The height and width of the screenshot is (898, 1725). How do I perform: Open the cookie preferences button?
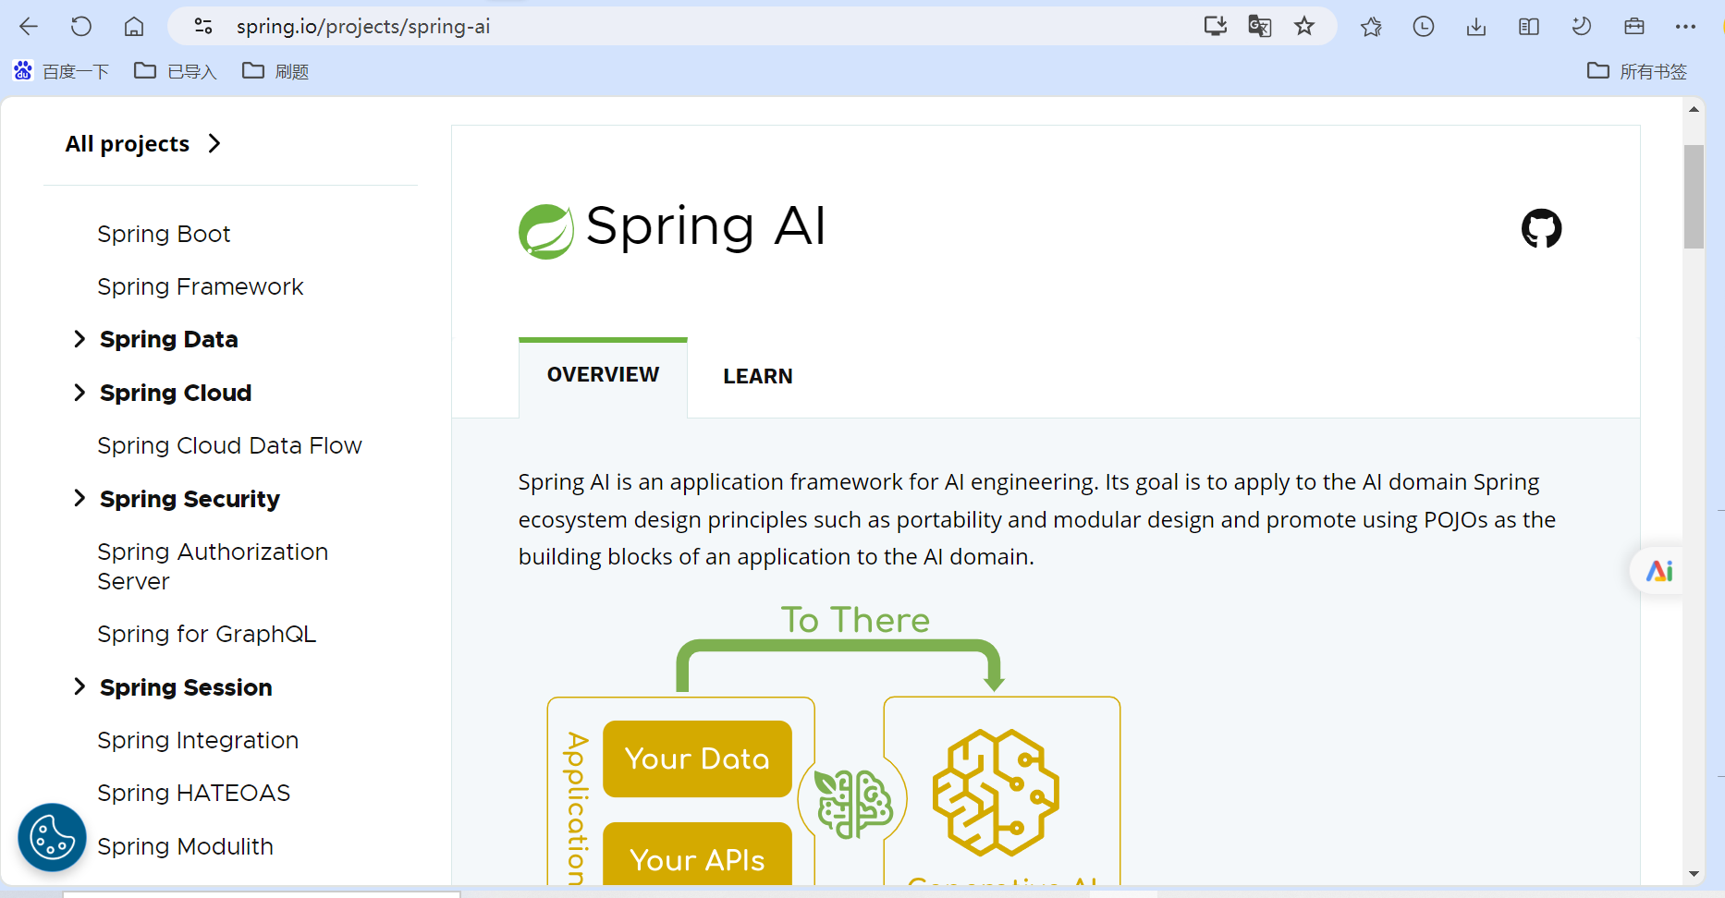[x=53, y=837]
